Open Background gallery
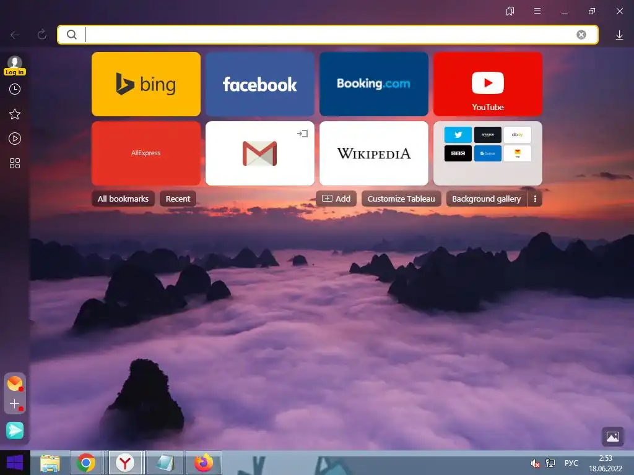 pos(487,199)
